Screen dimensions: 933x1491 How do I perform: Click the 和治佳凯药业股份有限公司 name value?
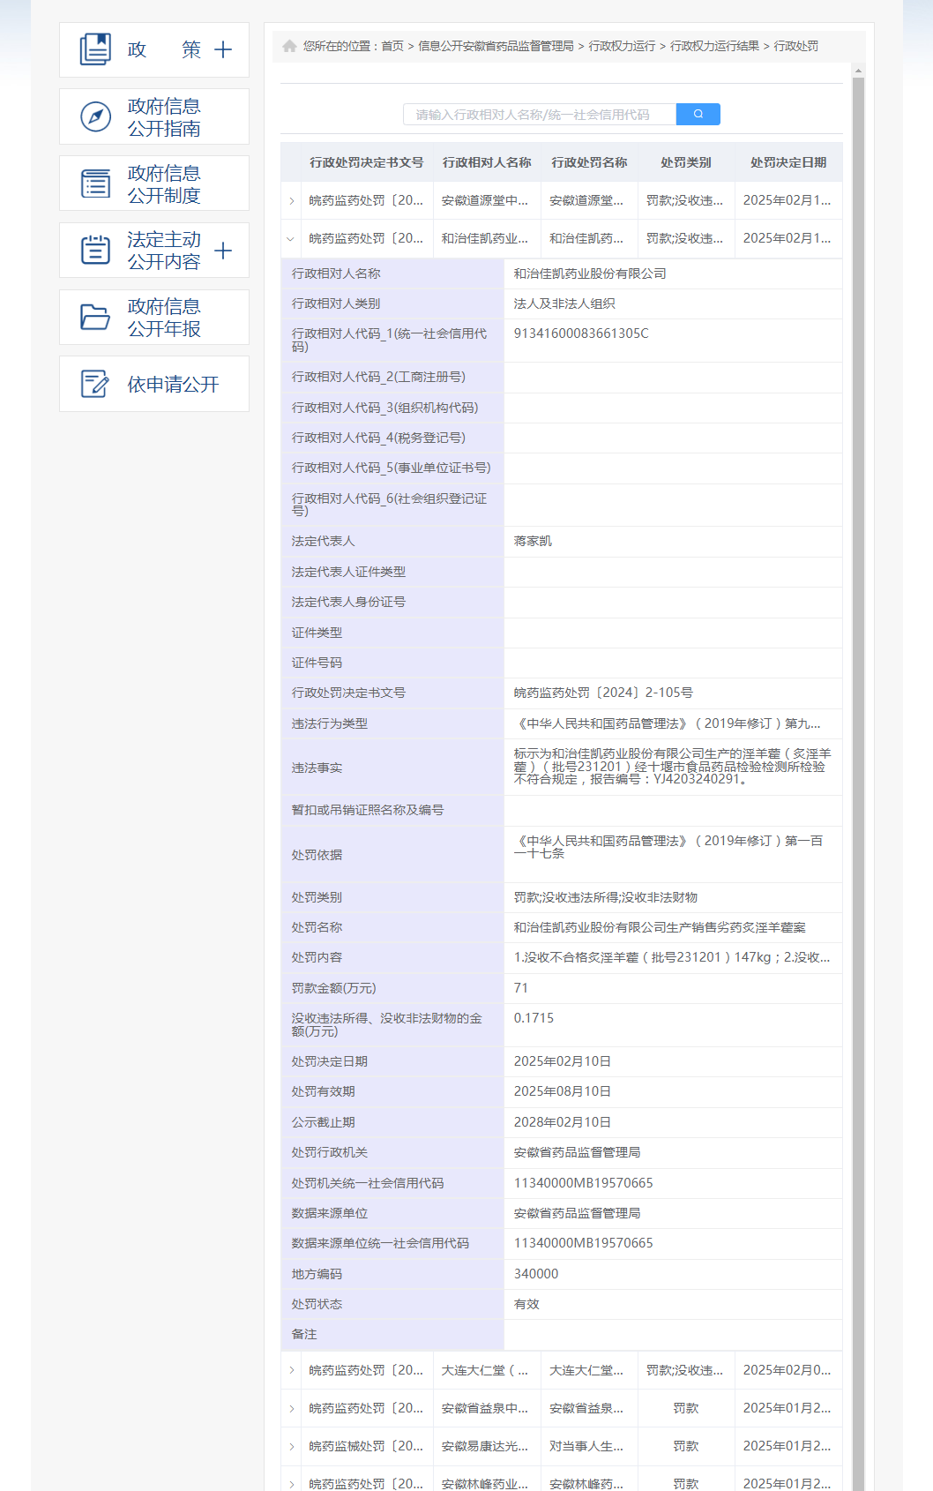point(590,273)
